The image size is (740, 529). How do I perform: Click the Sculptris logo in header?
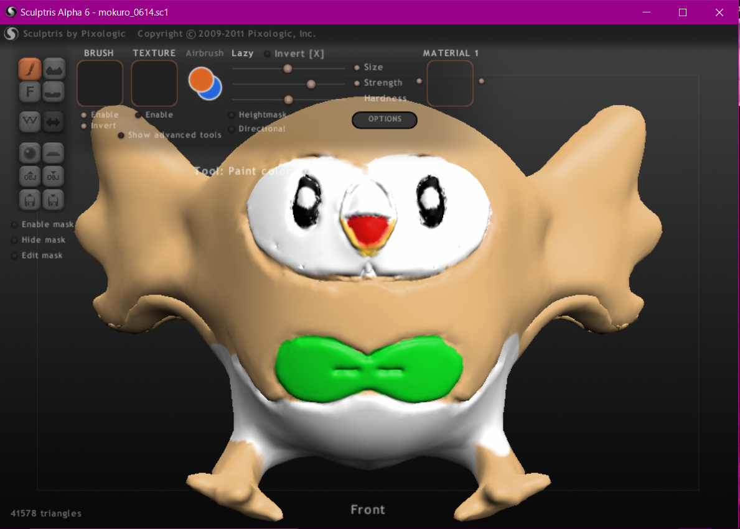click(11, 34)
